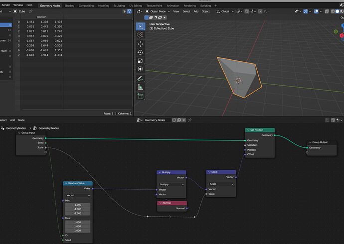Select the Scale tool in viewport toolbar
344x244 pixels.
[141, 61]
